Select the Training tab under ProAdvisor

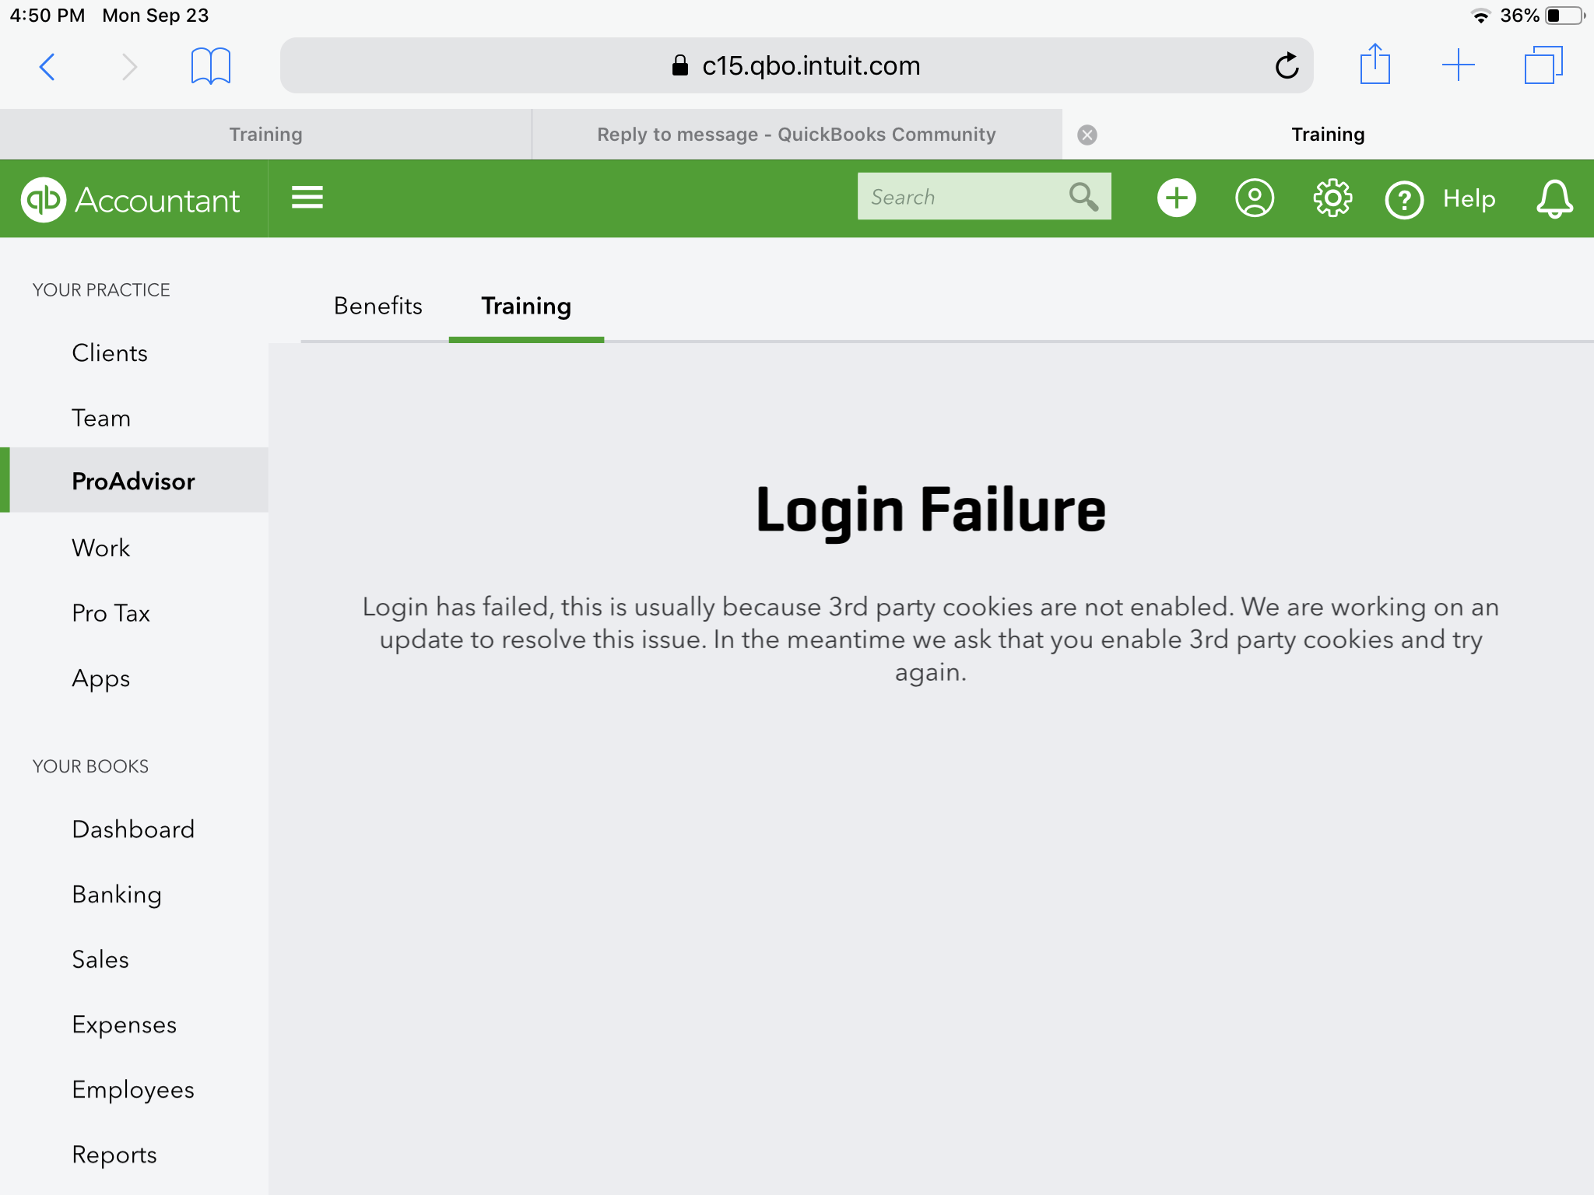tap(526, 307)
